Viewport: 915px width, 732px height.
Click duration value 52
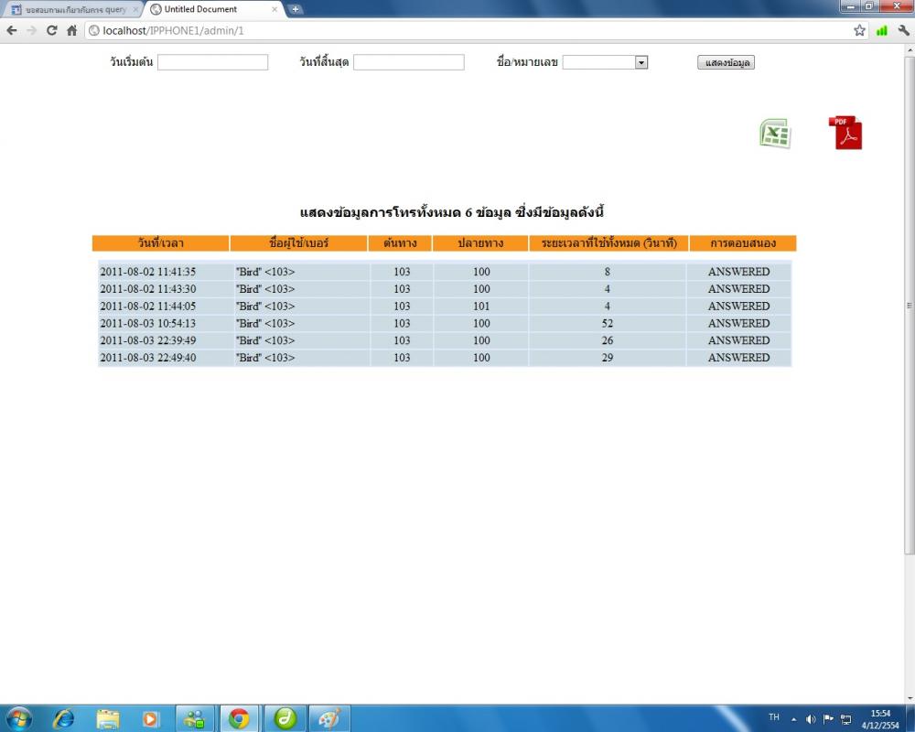[608, 323]
